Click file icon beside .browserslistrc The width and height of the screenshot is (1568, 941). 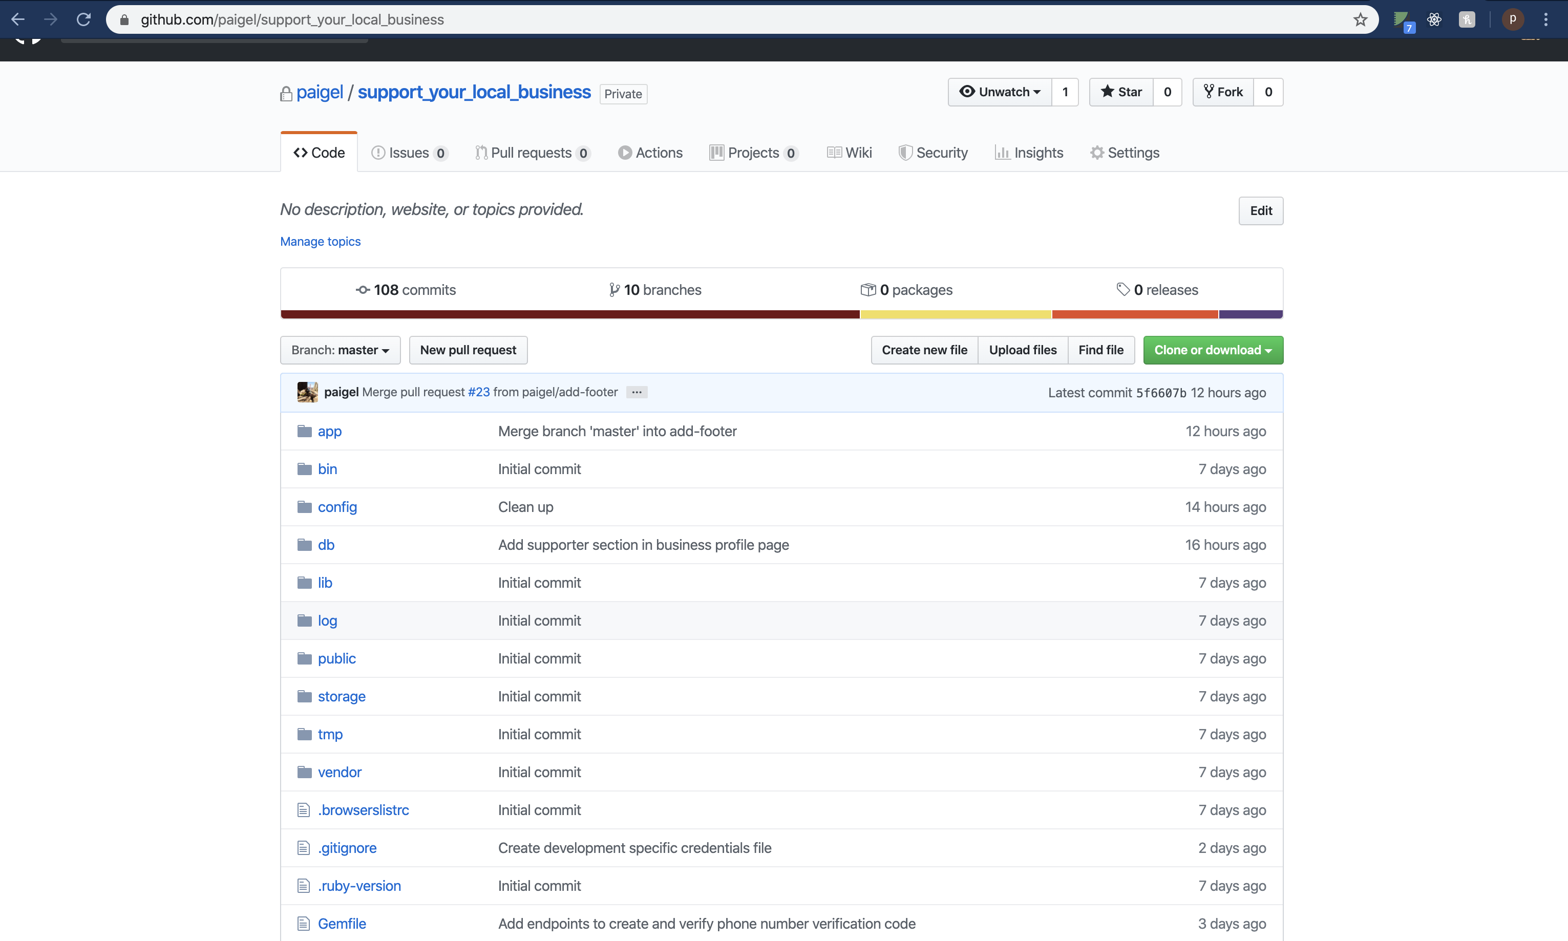304,810
